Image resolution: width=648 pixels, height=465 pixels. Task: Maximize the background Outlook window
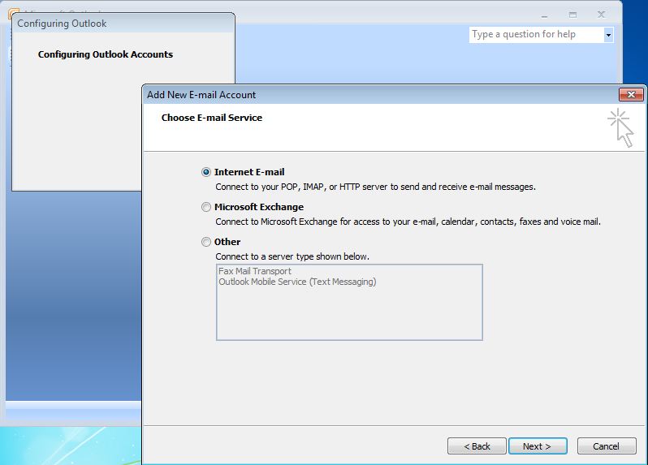pyautogui.click(x=572, y=15)
